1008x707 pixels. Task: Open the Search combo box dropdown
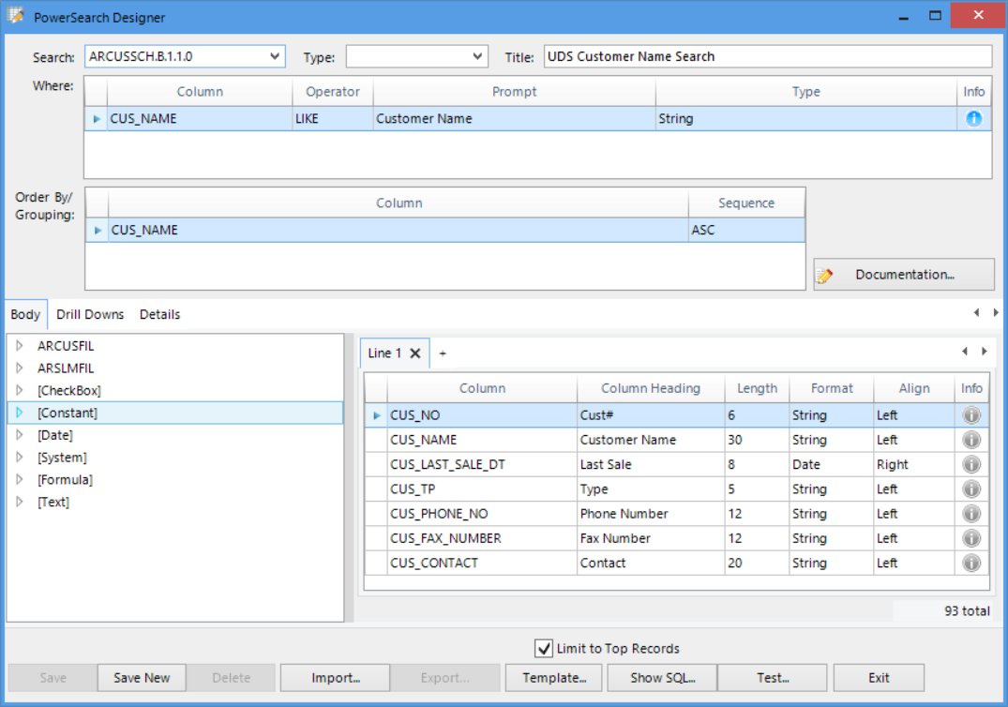275,56
